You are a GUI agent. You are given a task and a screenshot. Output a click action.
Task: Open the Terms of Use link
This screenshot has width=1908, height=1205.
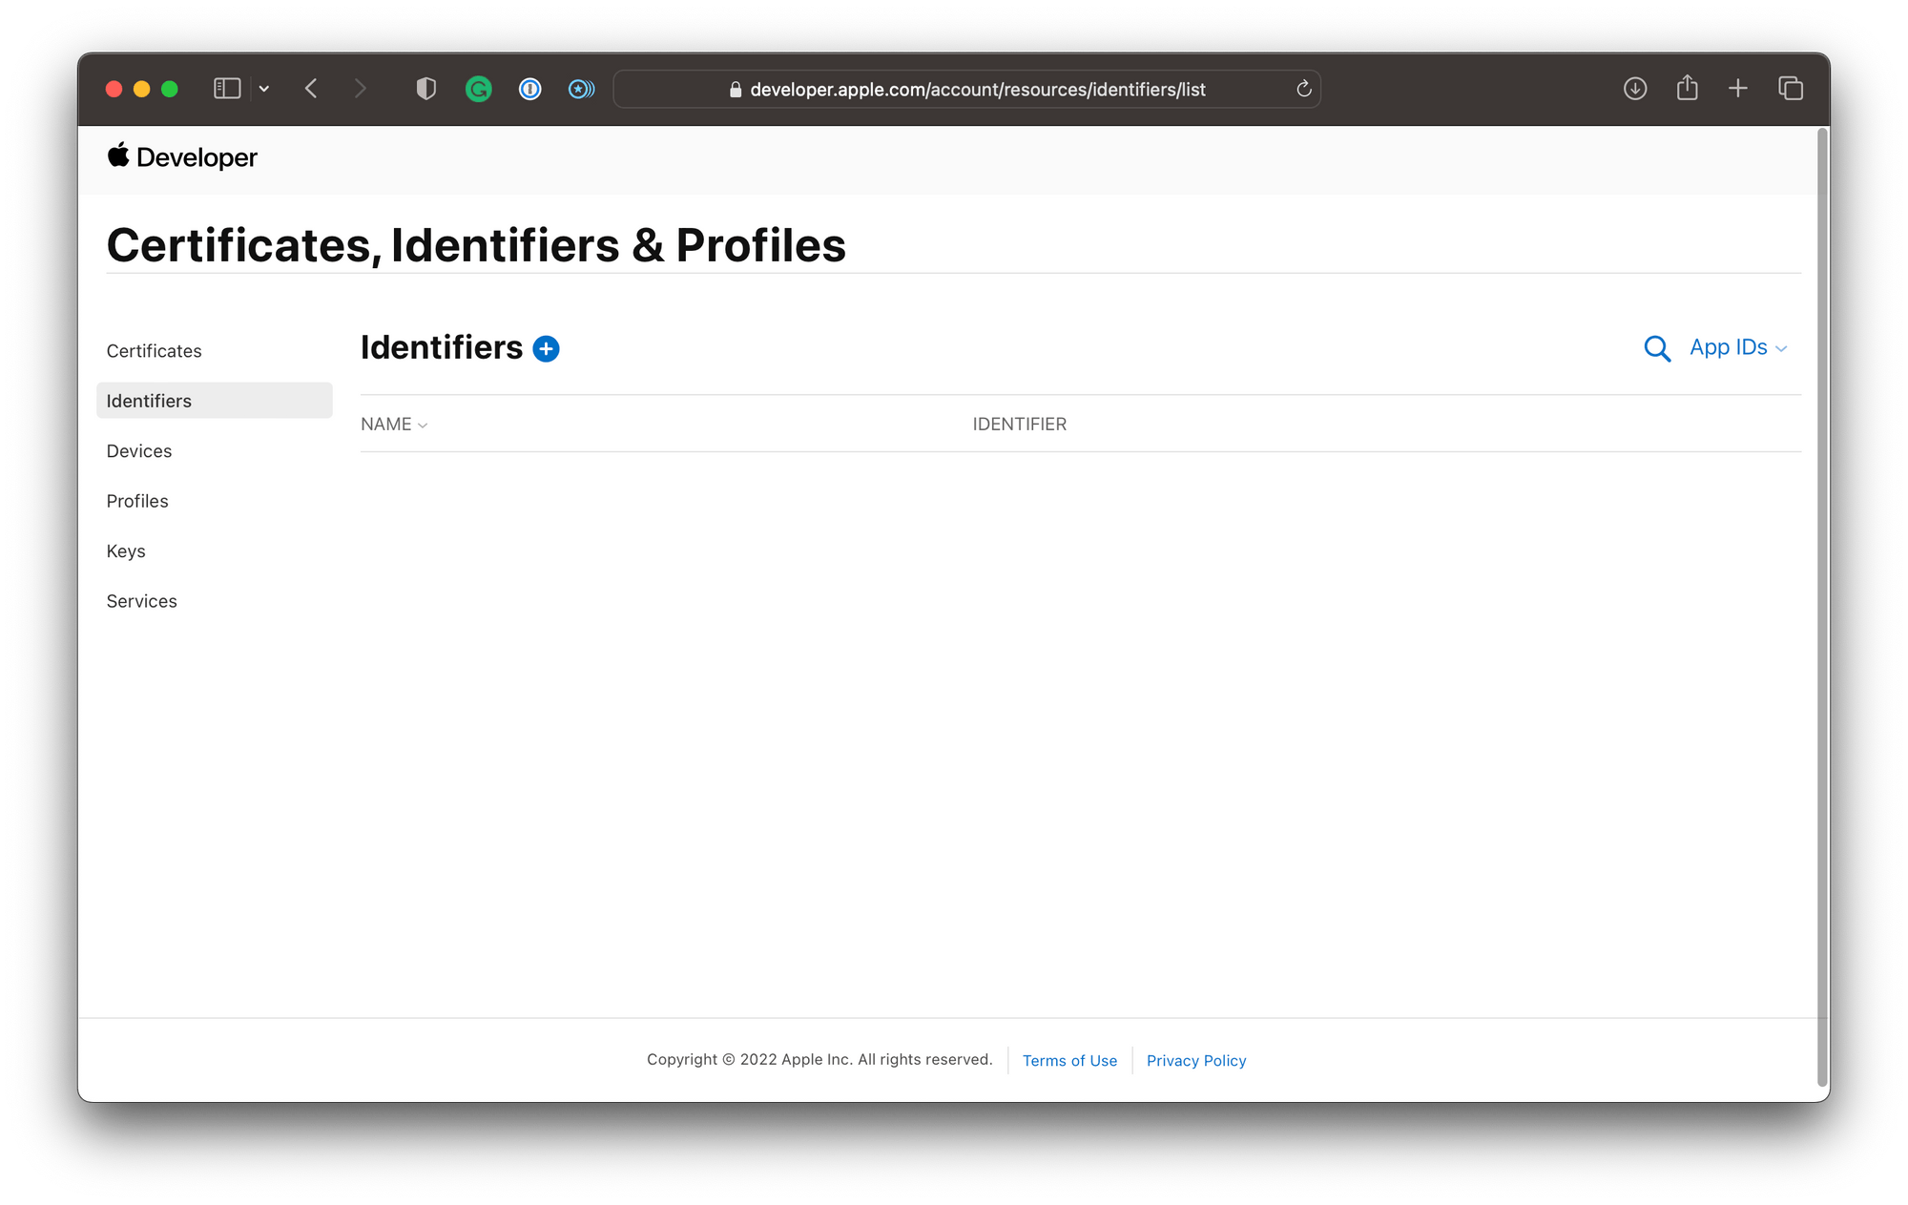1068,1060
